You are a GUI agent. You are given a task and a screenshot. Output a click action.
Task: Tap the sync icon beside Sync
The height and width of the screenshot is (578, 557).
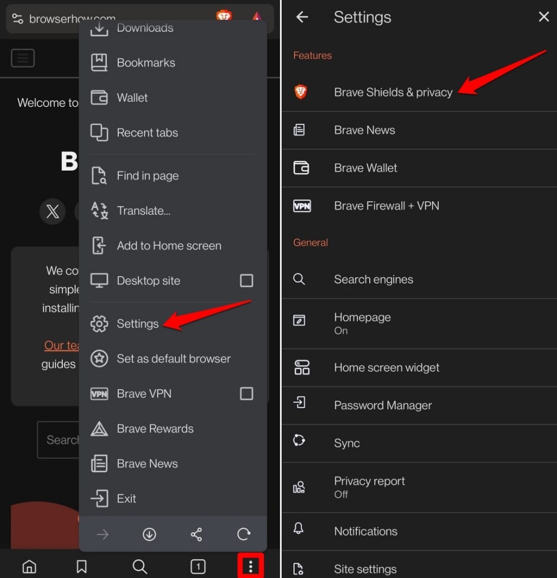point(299,440)
